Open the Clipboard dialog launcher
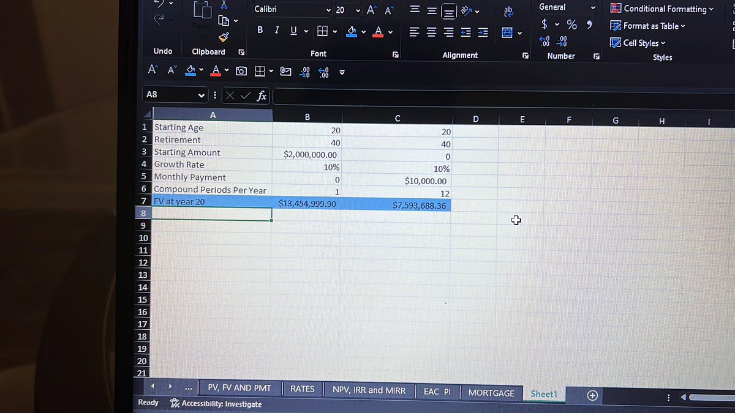Image resolution: width=735 pixels, height=413 pixels. point(241,53)
